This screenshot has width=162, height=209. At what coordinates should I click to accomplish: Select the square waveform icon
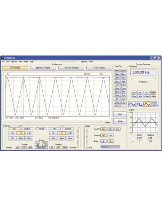[139, 104]
